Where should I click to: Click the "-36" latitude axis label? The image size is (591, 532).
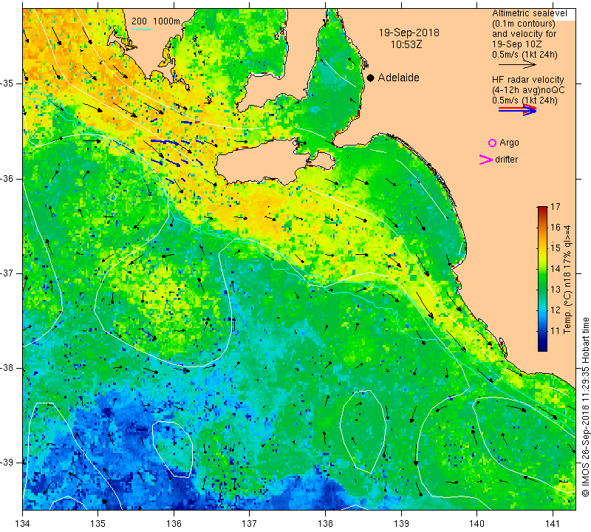pyautogui.click(x=7, y=178)
